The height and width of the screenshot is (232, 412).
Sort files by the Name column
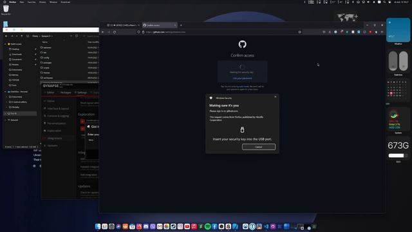point(45,42)
